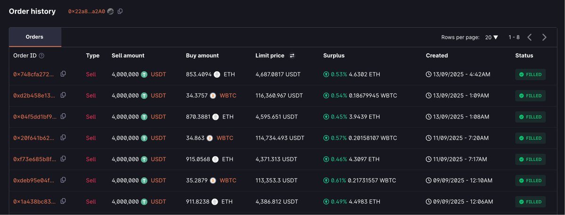Open order 0x04f5dd1bf9 details
Viewport: 565px width, 215px height.
point(35,117)
